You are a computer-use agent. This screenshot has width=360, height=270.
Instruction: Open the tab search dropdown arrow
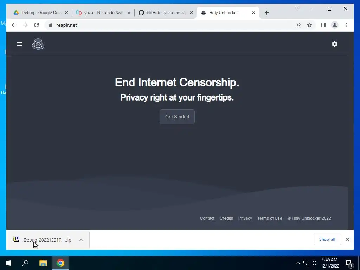click(x=297, y=9)
